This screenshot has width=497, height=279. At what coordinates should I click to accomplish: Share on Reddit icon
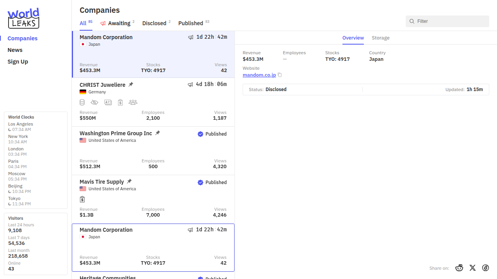459,268
